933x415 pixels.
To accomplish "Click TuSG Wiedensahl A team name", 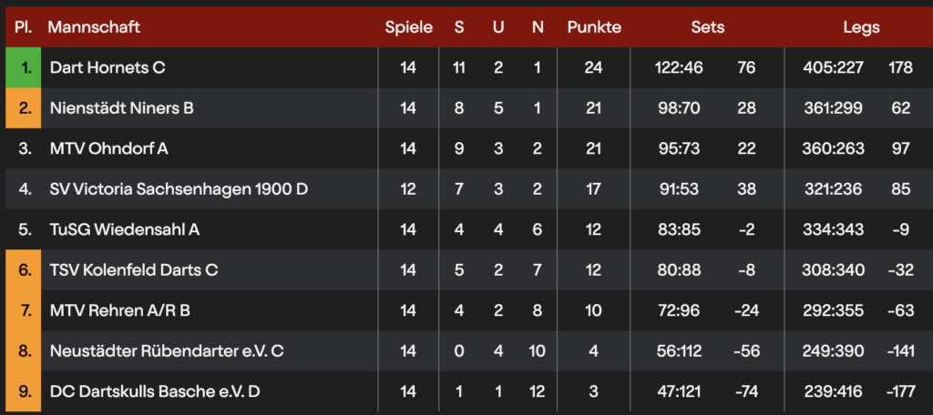I will click(125, 229).
